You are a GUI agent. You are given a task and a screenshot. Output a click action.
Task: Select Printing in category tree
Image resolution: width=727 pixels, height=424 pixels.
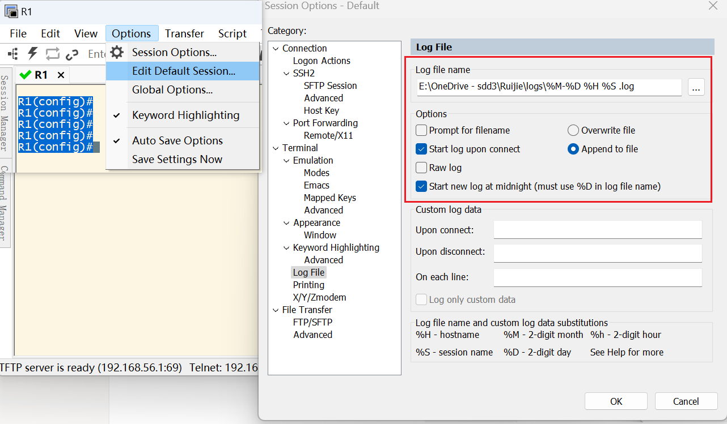click(x=308, y=285)
